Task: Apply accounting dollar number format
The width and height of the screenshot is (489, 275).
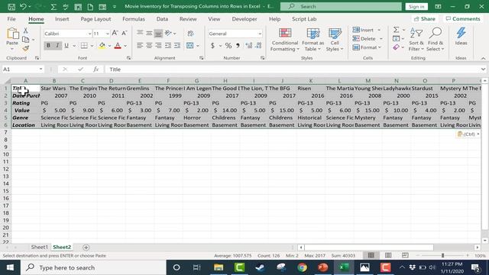Action: click(212, 46)
